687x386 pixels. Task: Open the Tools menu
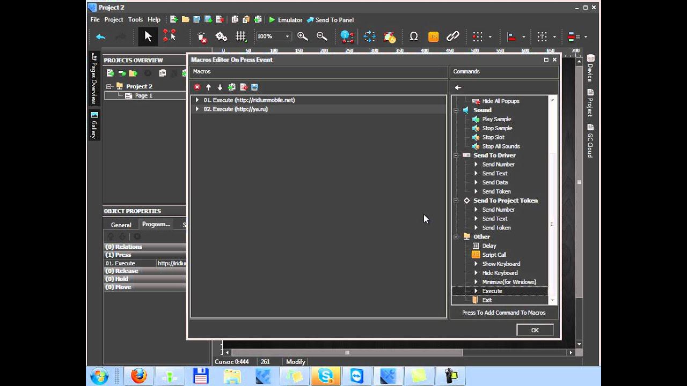click(135, 19)
